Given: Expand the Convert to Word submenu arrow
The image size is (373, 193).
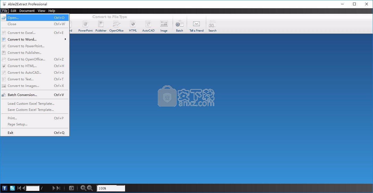Looking at the screenshot, I should tap(65, 39).
